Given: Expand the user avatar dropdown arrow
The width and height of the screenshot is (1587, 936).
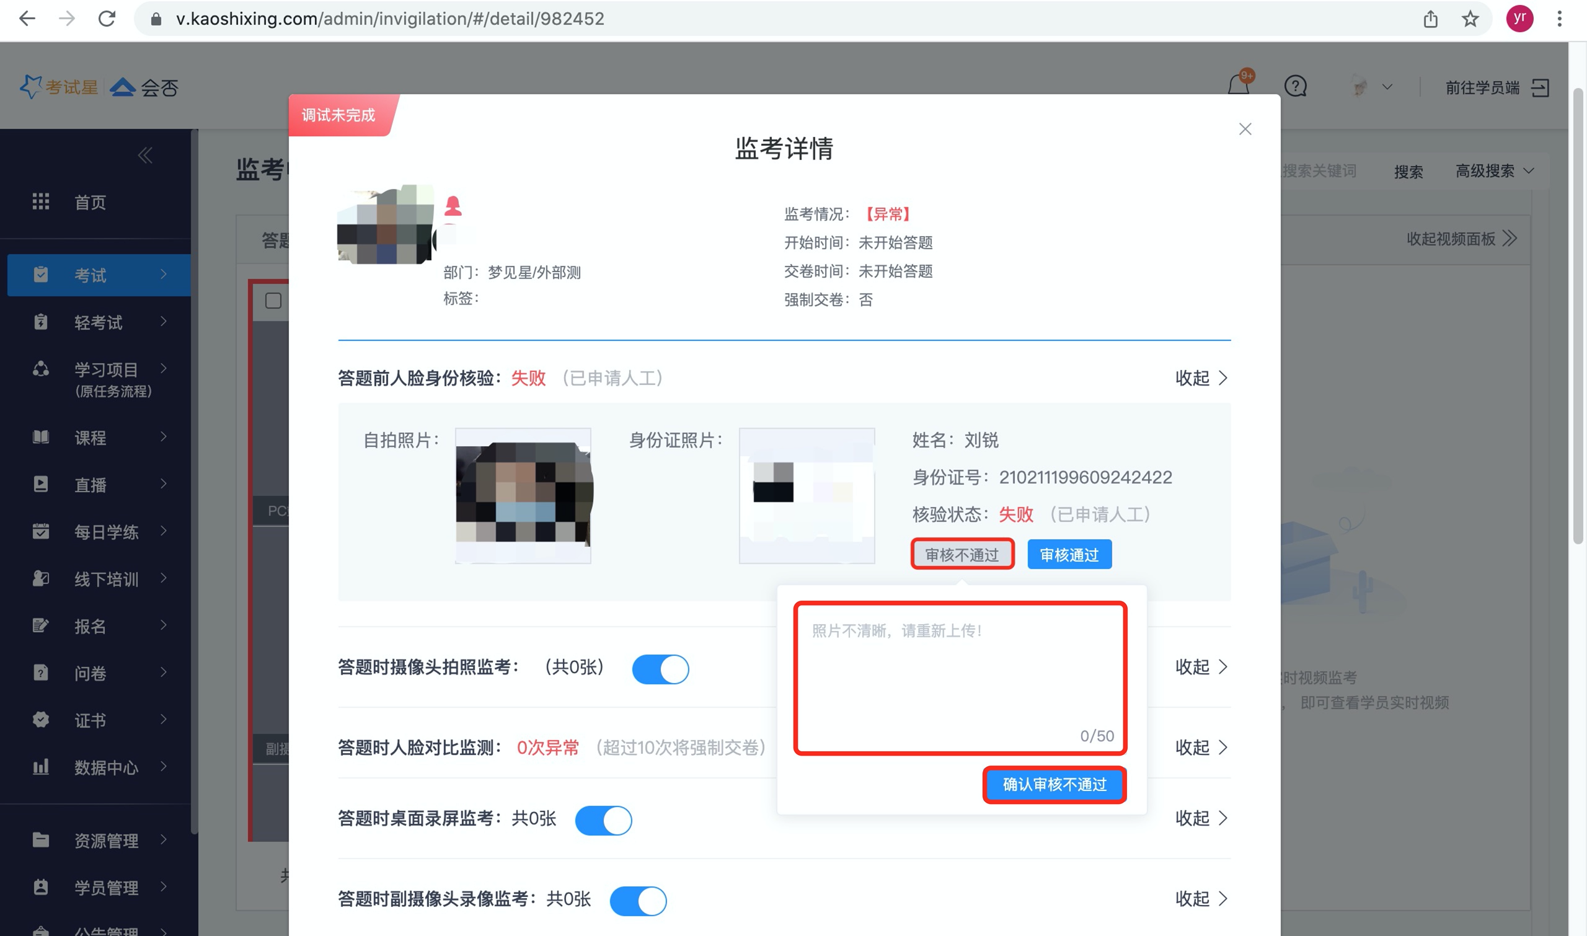Looking at the screenshot, I should point(1386,87).
